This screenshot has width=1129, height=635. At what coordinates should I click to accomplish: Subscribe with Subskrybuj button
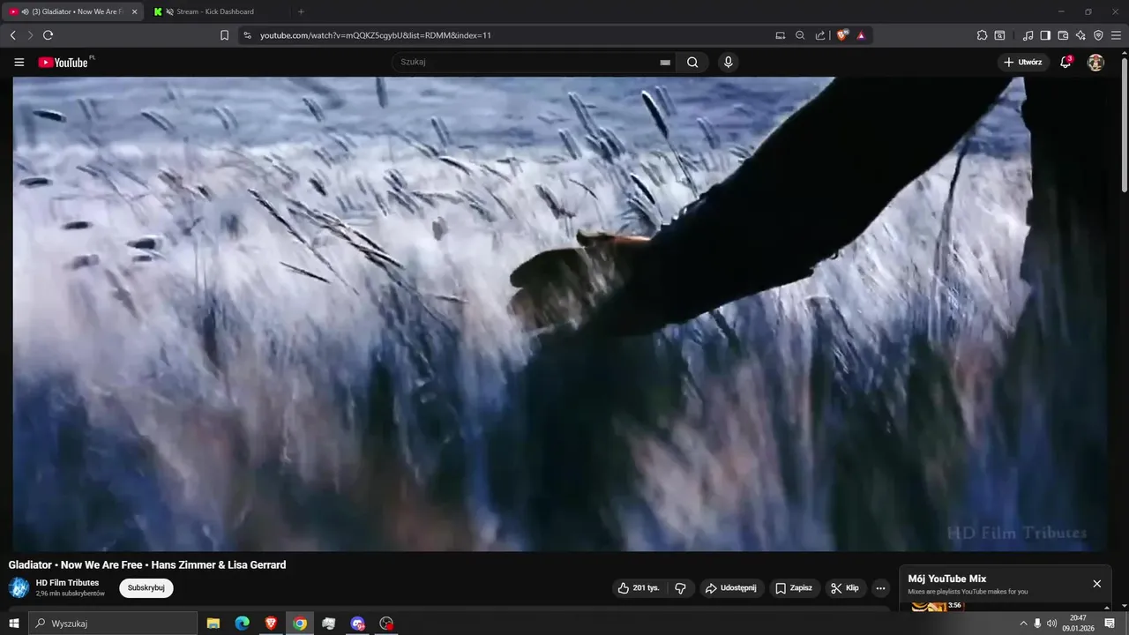tap(146, 588)
